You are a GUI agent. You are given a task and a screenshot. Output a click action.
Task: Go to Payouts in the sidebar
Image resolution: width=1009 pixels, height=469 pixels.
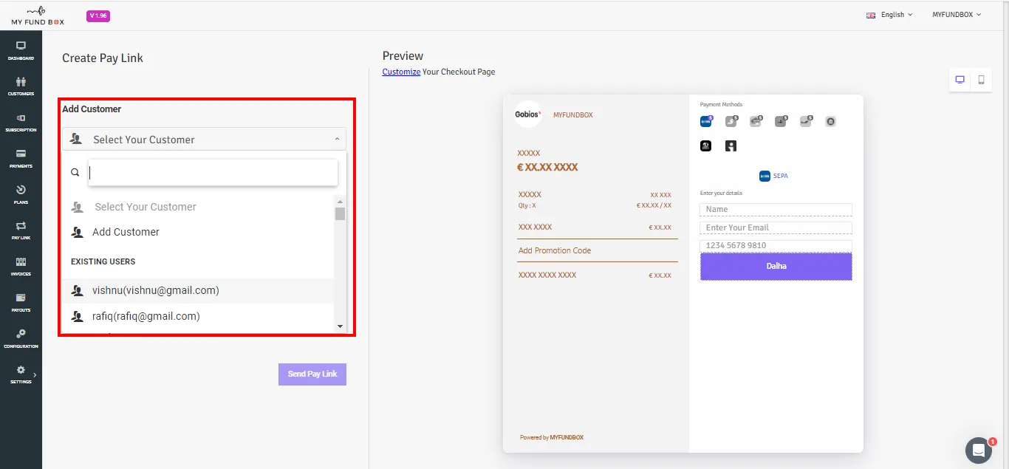tap(21, 303)
